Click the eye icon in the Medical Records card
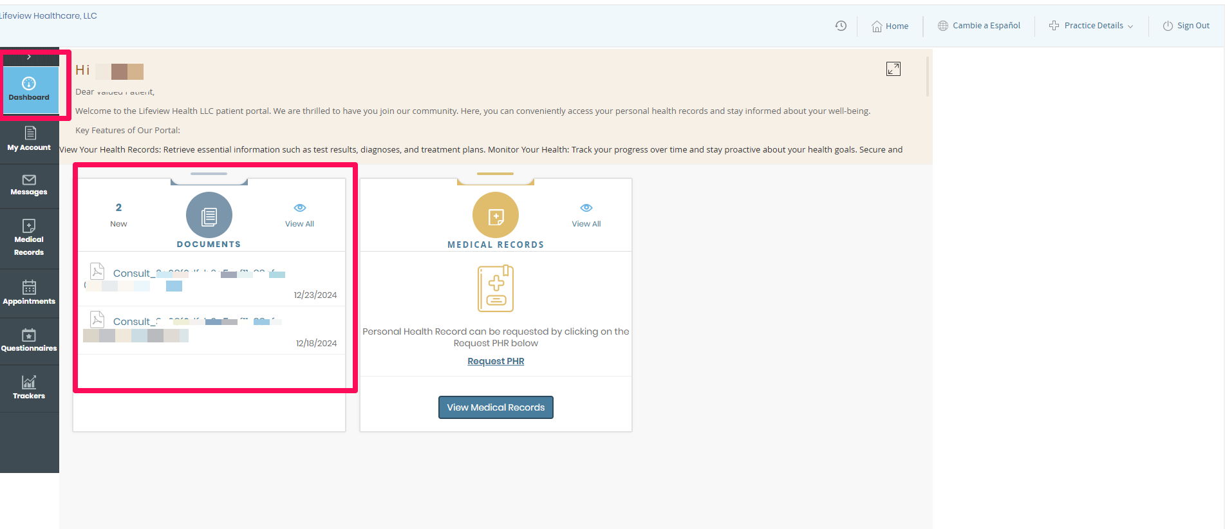The image size is (1225, 529). (586, 208)
